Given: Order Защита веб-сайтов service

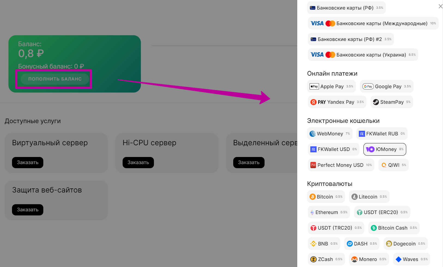Looking at the screenshot, I should [x=28, y=210].
